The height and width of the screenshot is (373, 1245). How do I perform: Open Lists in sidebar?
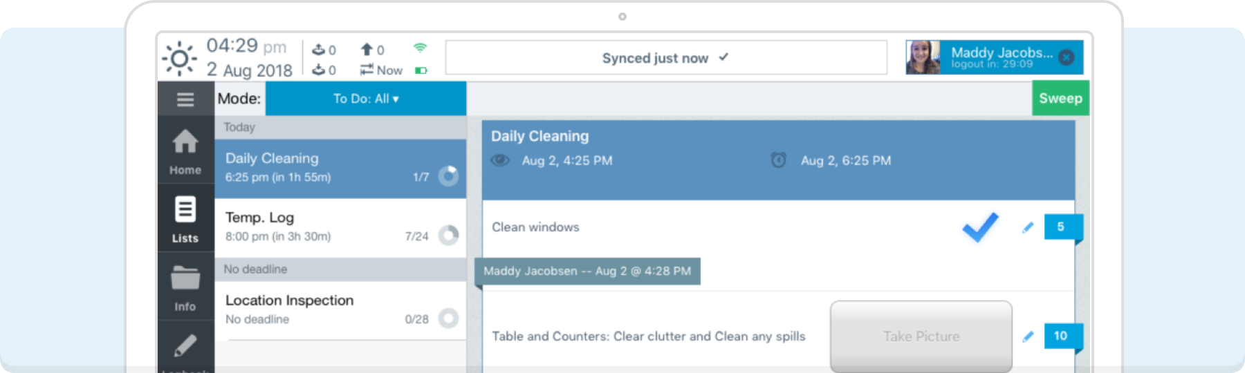[185, 218]
